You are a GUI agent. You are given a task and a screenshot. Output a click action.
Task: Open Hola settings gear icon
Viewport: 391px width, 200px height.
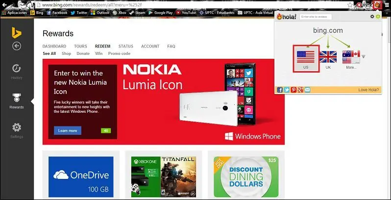pos(372,17)
